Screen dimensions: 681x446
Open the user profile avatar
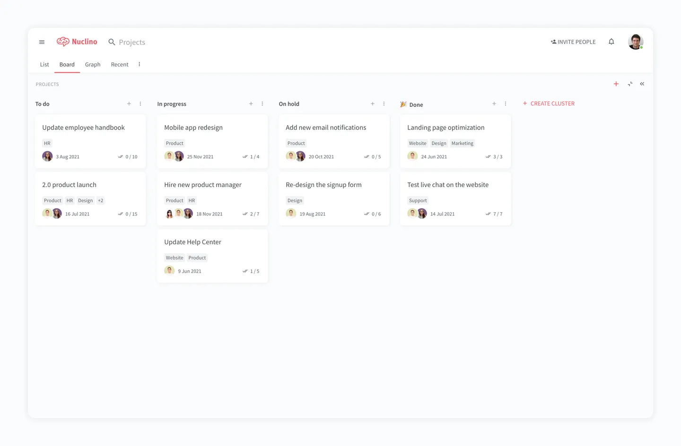tap(636, 42)
